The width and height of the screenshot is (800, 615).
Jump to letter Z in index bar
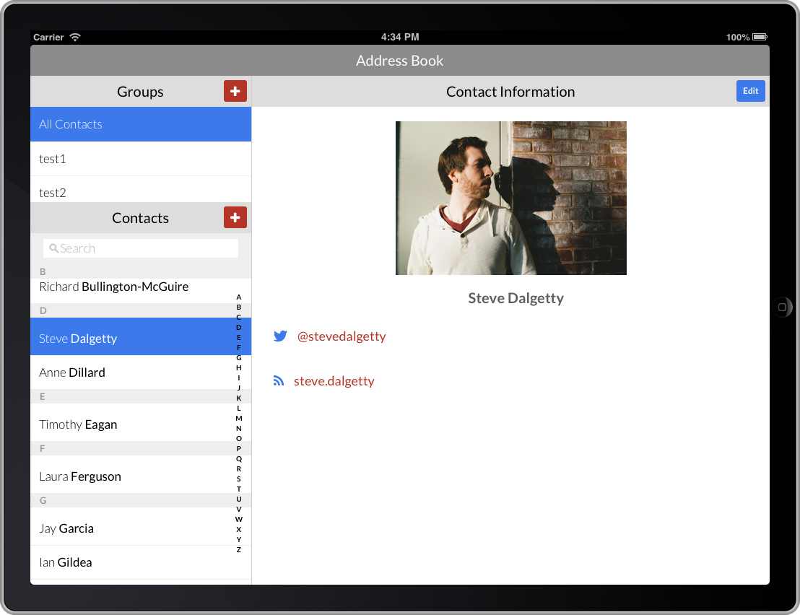click(239, 549)
